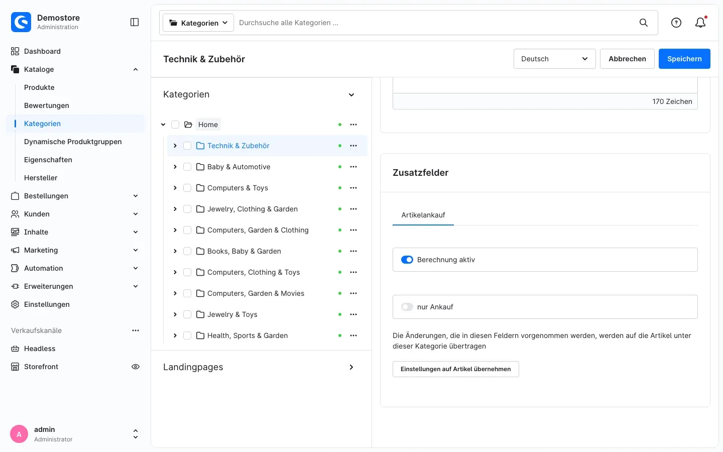
Task: Check the Technik & Zubehör checkbox
Action: coord(187,146)
